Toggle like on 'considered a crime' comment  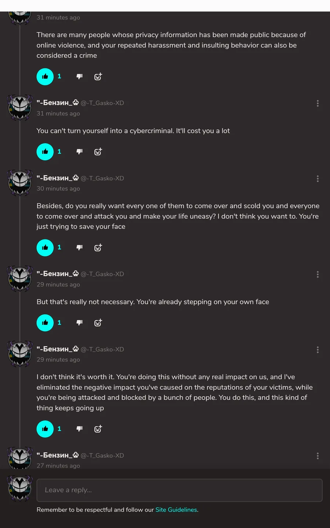click(45, 77)
